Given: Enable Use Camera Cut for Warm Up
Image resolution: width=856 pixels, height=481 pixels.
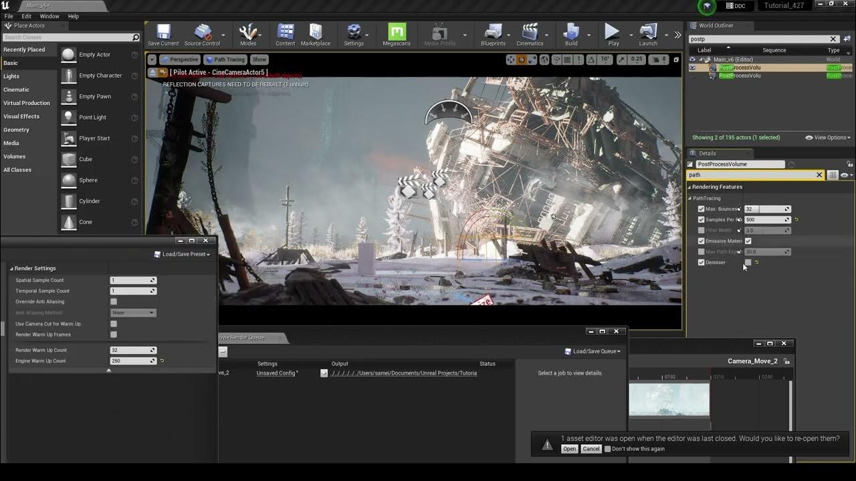Looking at the screenshot, I should [x=114, y=324].
